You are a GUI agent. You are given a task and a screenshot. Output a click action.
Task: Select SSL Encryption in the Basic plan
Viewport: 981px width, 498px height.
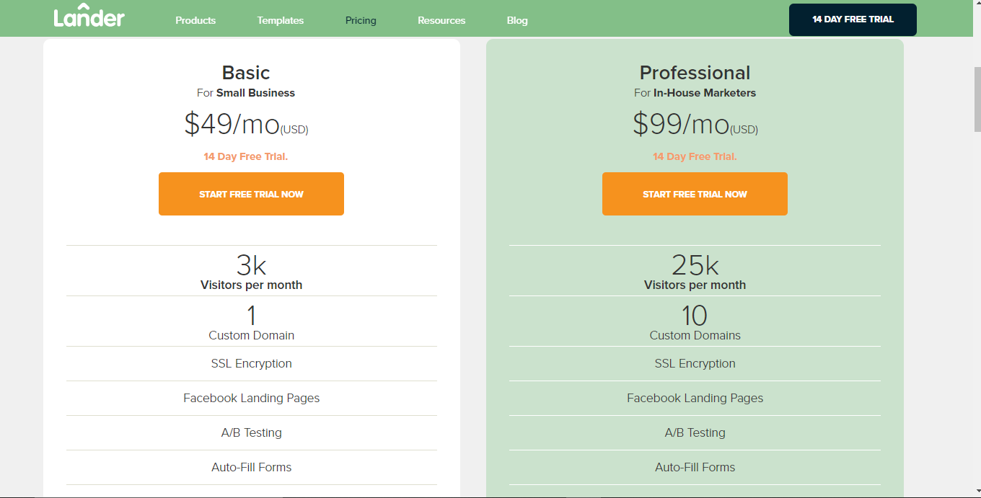(251, 363)
